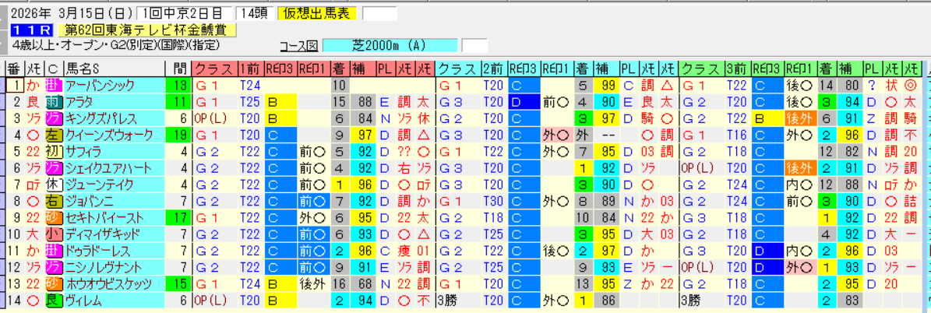The image size is (931, 313).
Task: Click the 3前 column header
Action: pos(739,68)
